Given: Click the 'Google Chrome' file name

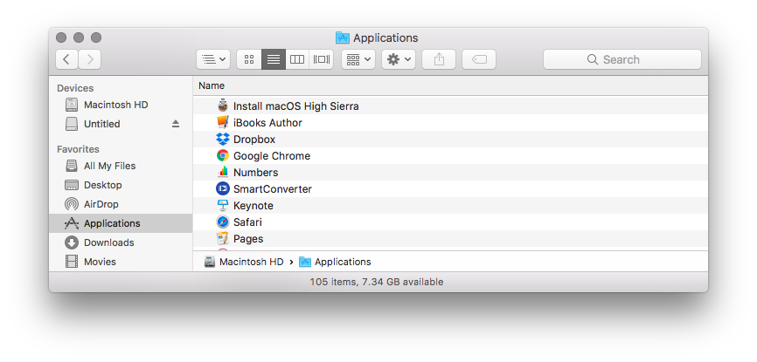Looking at the screenshot, I should 272,156.
